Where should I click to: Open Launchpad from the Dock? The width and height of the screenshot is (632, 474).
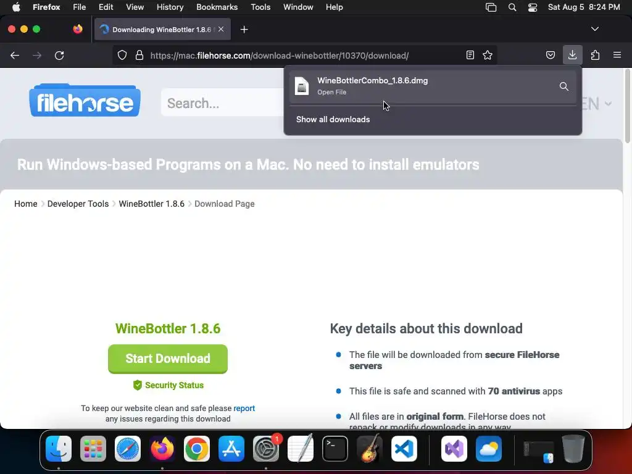(93, 448)
